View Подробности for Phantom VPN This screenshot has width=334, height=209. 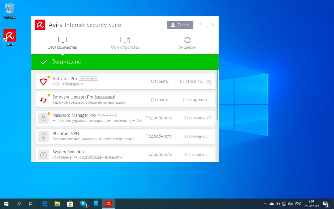point(159,136)
